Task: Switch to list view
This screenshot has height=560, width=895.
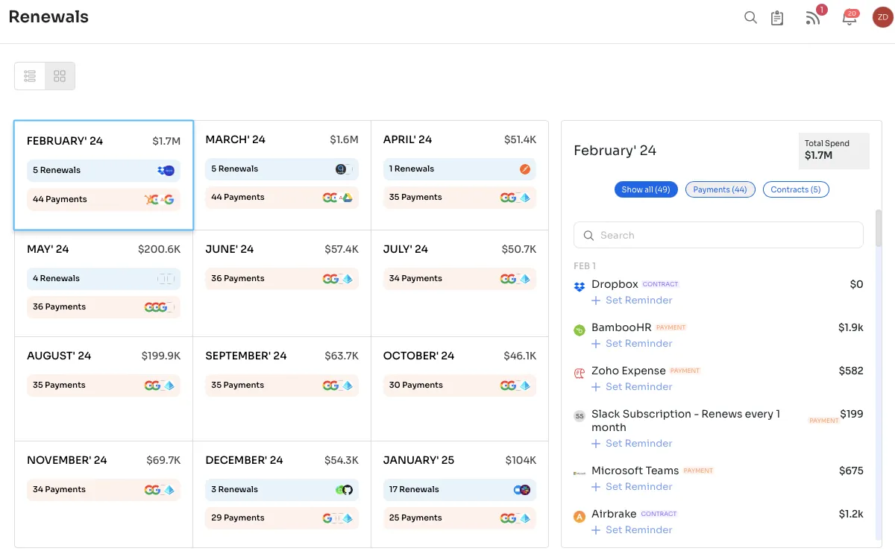Action: pyautogui.click(x=30, y=76)
